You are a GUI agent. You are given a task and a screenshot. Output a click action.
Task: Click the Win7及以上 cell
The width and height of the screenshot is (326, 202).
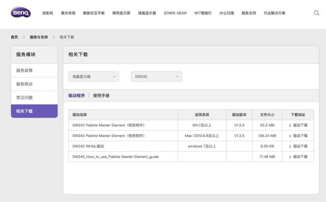coord(202,125)
